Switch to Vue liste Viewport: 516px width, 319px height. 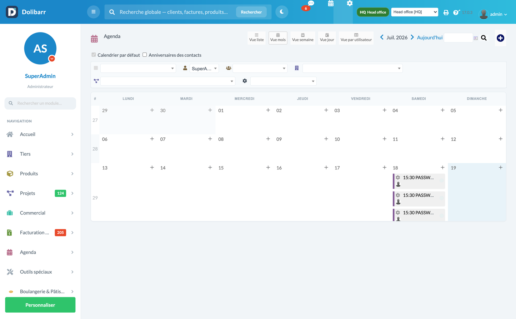(256, 37)
